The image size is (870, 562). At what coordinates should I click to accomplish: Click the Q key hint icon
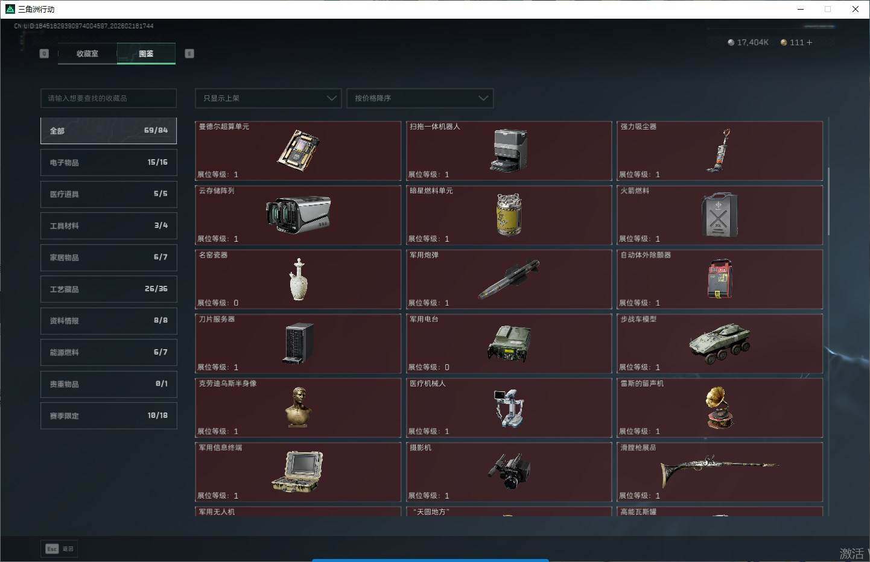click(44, 54)
